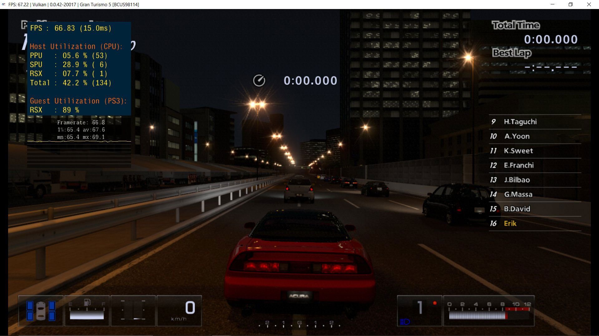Click the frametime graph line

(x=79, y=141)
